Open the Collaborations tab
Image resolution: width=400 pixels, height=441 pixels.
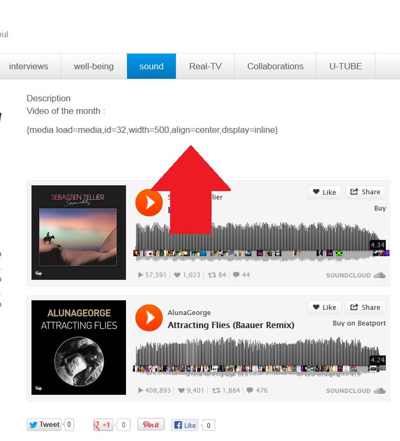pos(275,66)
